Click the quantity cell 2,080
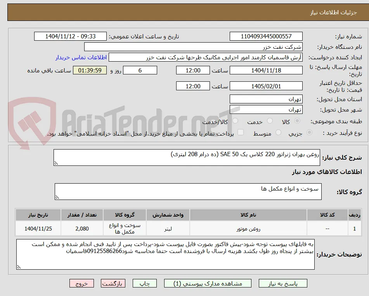This screenshot has width=369, height=296. point(82,229)
